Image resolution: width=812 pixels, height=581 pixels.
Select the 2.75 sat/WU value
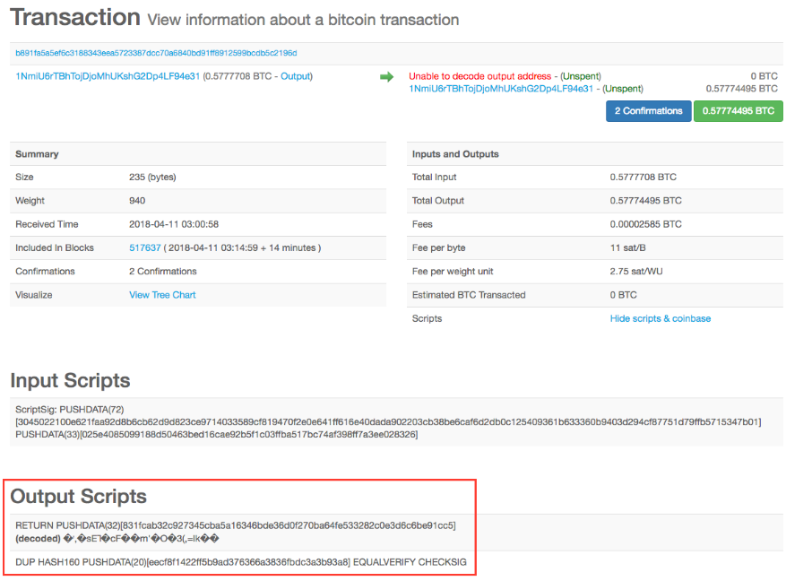click(636, 272)
